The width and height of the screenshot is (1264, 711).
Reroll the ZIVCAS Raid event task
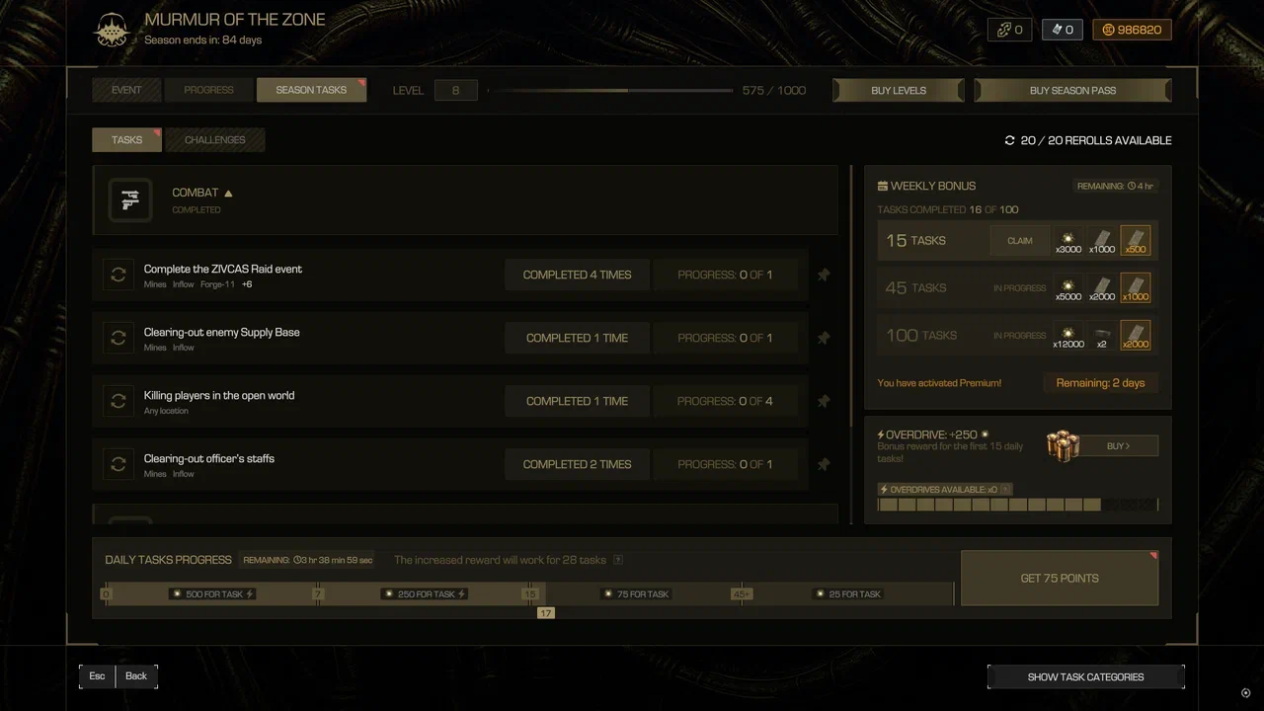click(118, 275)
